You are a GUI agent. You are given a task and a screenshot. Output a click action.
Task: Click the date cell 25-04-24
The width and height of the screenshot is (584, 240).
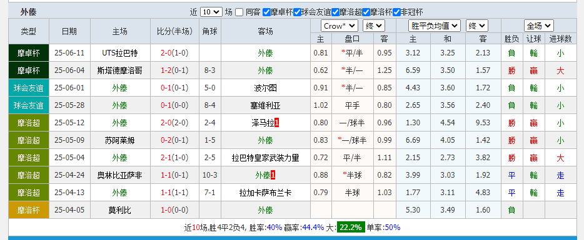pyautogui.click(x=69, y=175)
